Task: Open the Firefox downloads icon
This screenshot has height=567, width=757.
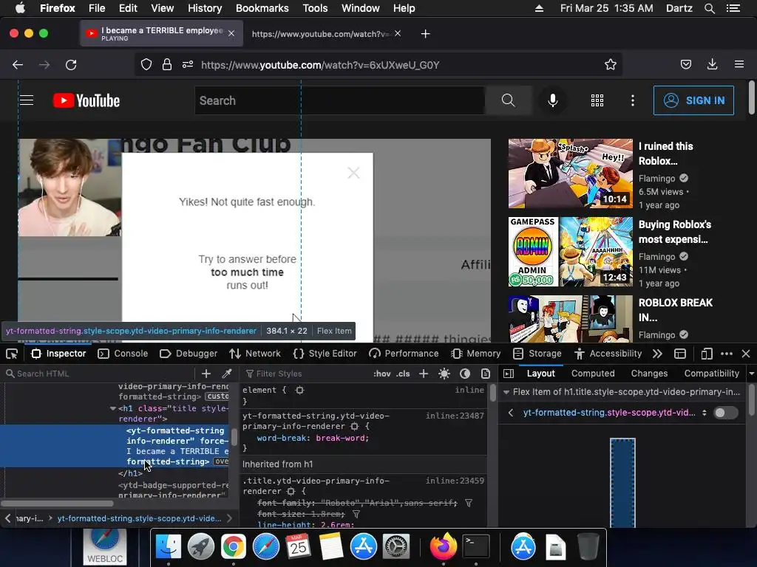Action: tap(712, 65)
